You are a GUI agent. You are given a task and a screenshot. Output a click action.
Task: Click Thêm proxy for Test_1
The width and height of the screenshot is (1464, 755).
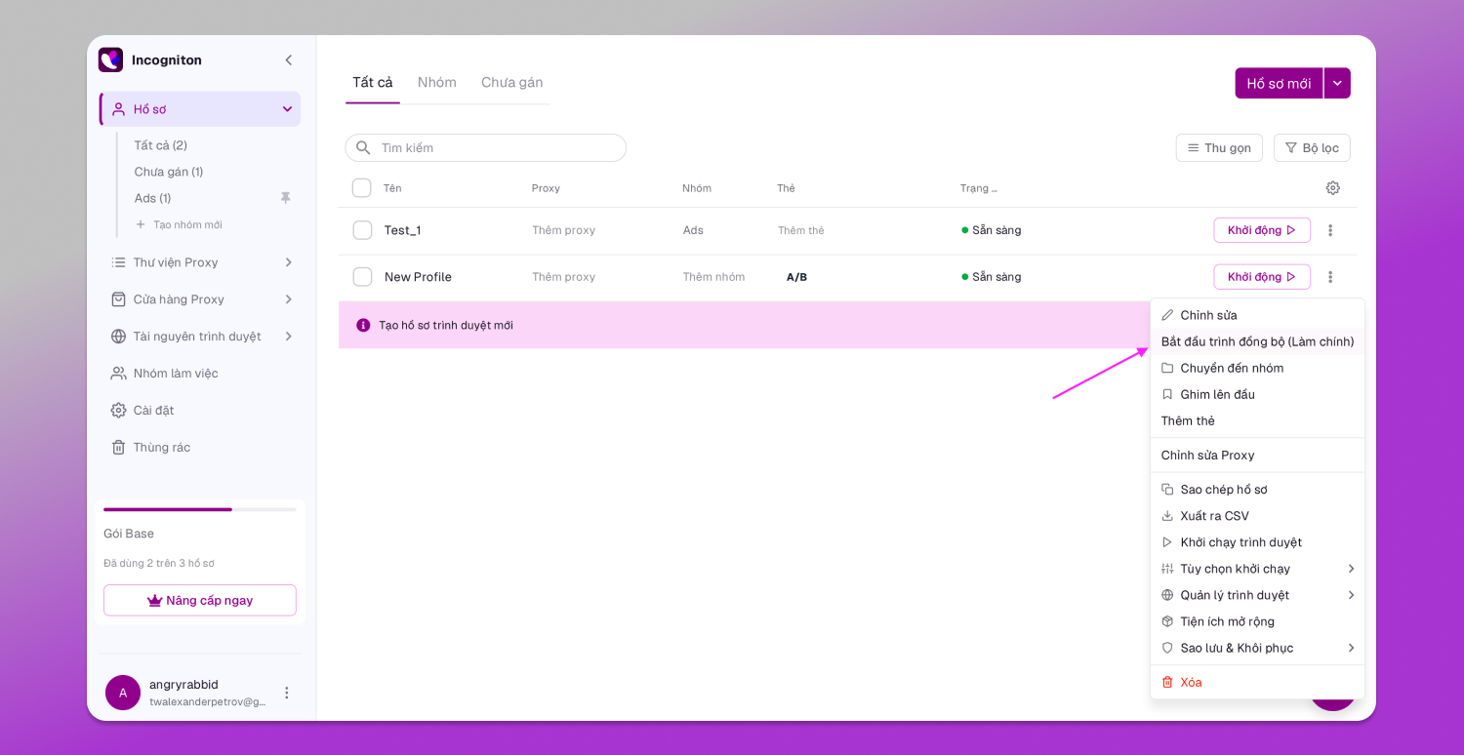coord(563,230)
